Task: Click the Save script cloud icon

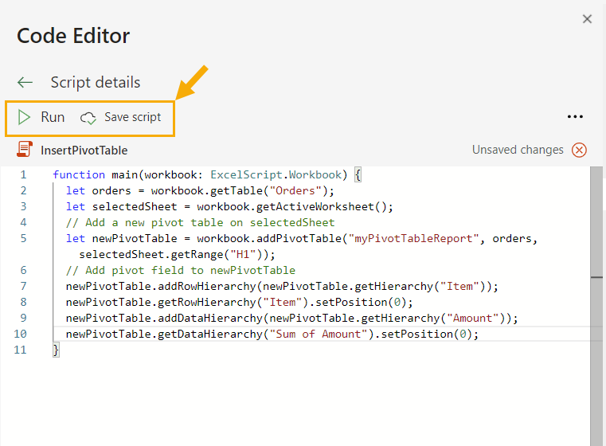Action: pyautogui.click(x=88, y=118)
